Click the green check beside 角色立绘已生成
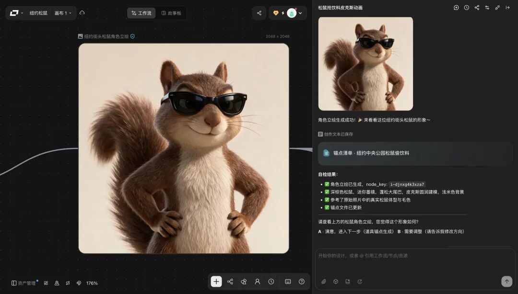This screenshot has height=294, width=518. 327,184
